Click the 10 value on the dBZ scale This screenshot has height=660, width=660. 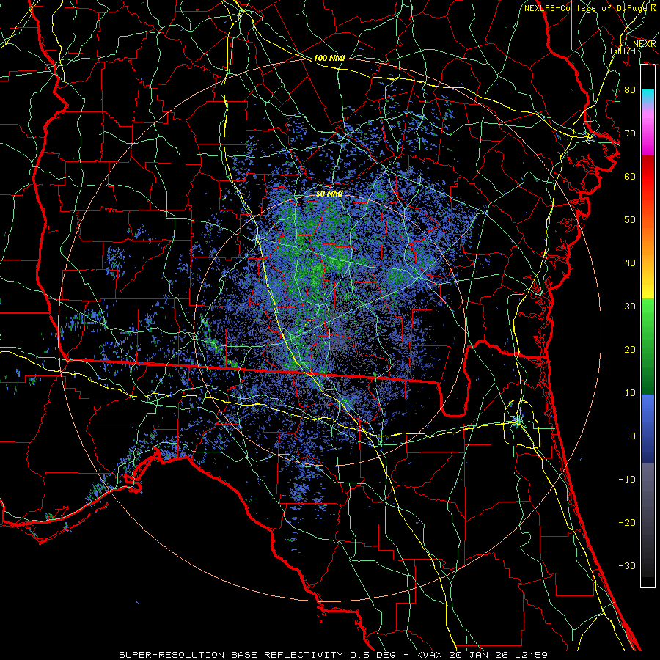pyautogui.click(x=630, y=393)
